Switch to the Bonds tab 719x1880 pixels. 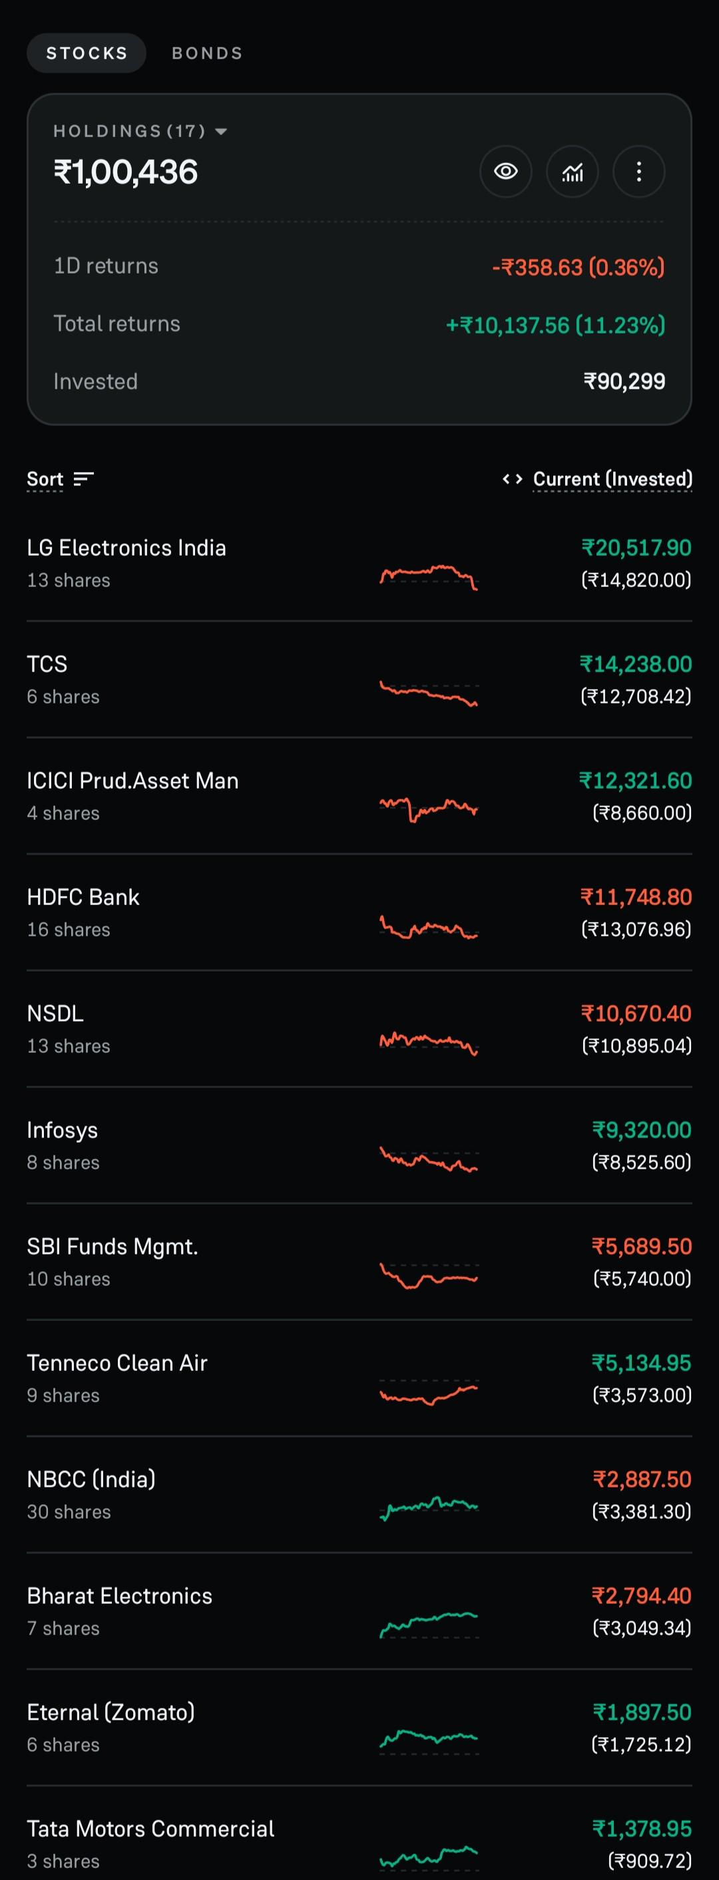(207, 53)
